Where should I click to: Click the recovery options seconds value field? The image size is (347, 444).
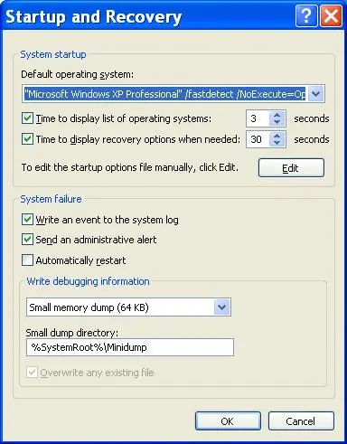[258, 139]
